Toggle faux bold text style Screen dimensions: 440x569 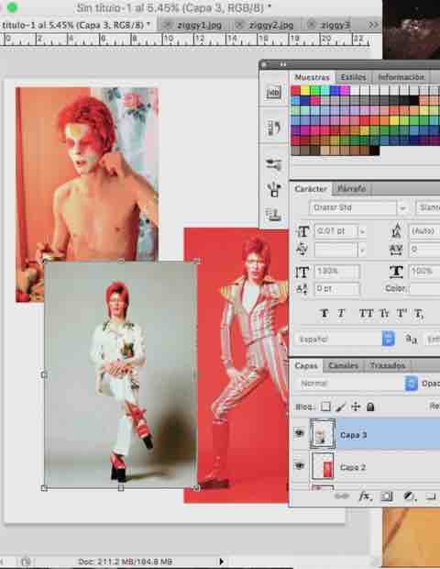point(324,313)
